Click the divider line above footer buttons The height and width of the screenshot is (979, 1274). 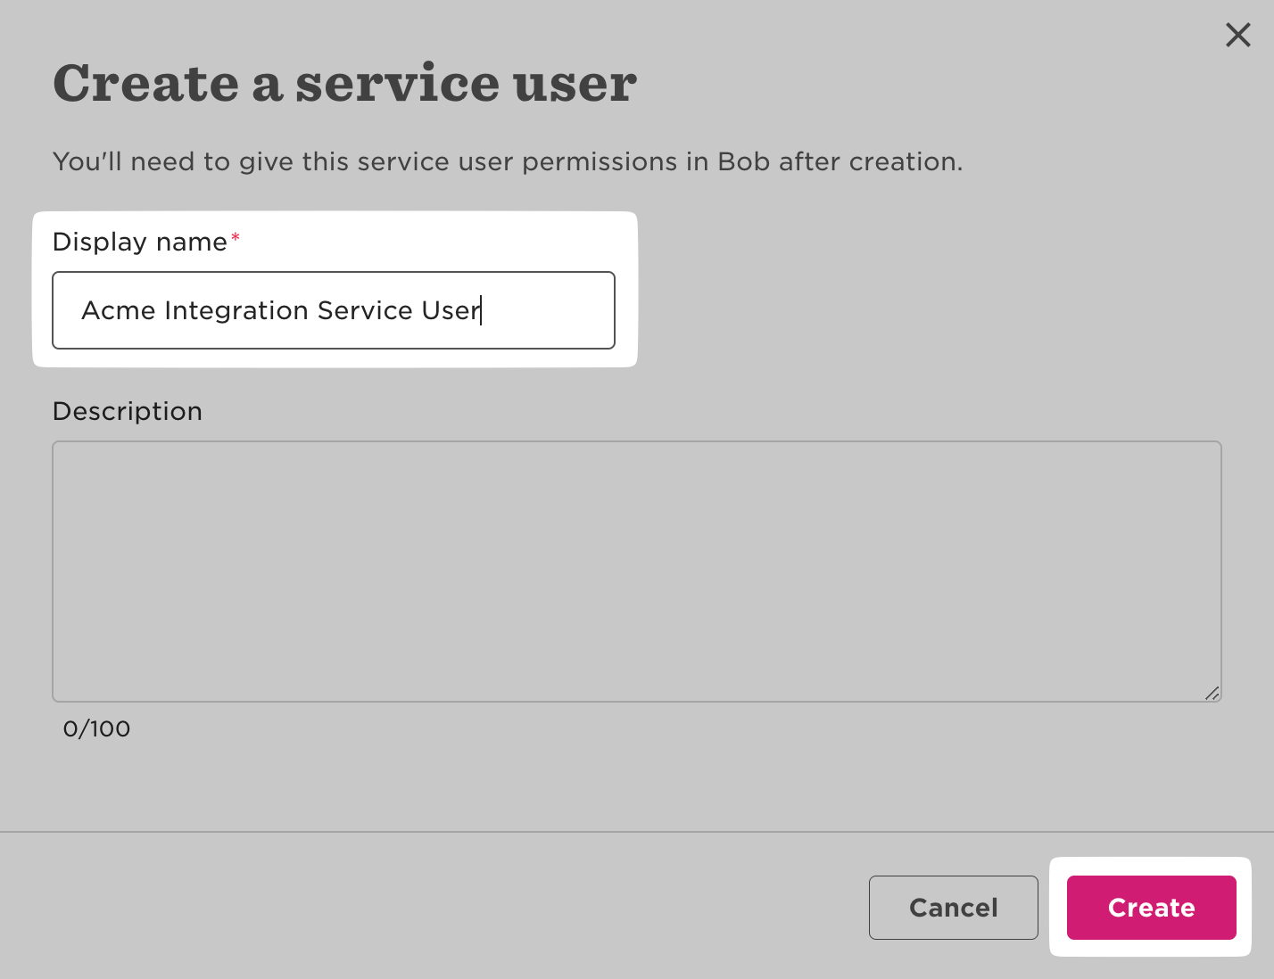click(636, 832)
